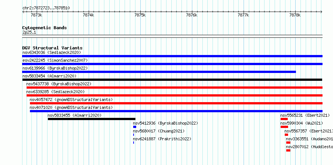Viewport: 333px width, 165px height.
Task: Click the left arrowhead of the ruler
Action: 23,12
